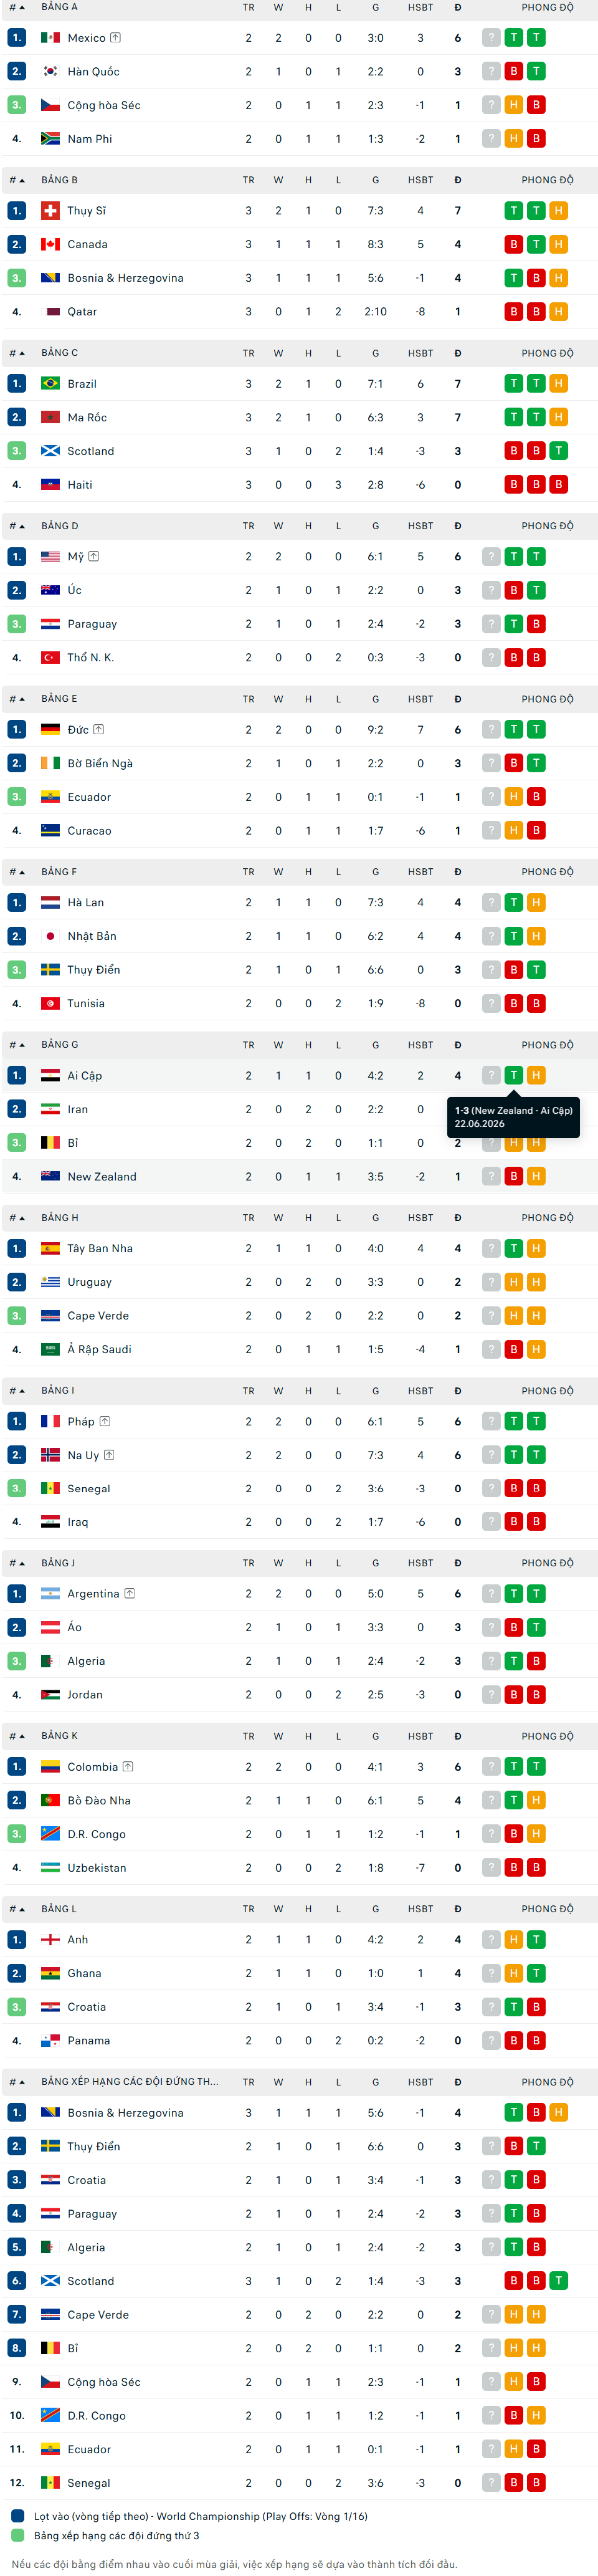The width and height of the screenshot is (598, 2576).
Task: Click the Mexico flag icon
Action: [50, 38]
